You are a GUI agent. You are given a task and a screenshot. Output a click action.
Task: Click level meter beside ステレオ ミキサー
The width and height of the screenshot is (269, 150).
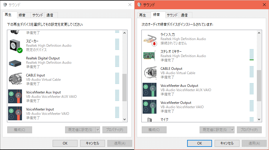pos(252,55)
